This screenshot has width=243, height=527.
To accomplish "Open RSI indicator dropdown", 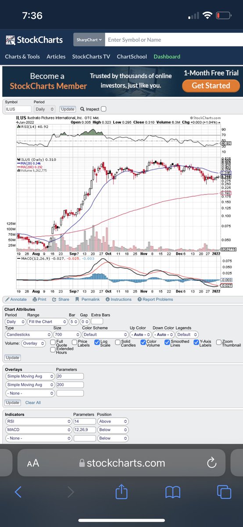I will pyautogui.click(x=39, y=421).
